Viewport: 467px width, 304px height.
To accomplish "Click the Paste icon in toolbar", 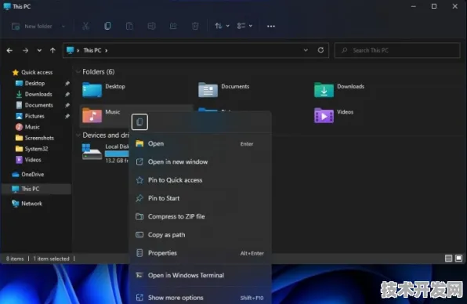I will [129, 26].
